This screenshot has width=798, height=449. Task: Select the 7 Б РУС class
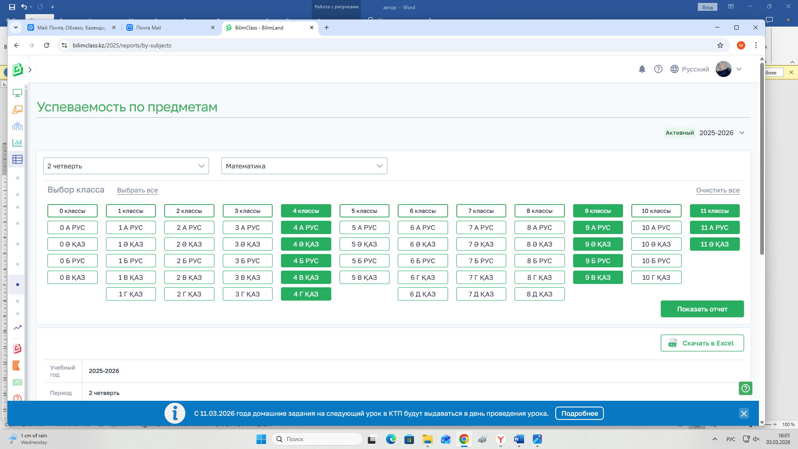click(x=481, y=261)
